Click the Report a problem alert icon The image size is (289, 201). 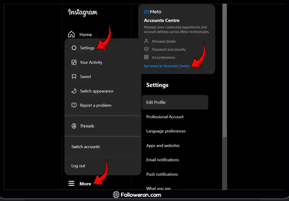74,105
